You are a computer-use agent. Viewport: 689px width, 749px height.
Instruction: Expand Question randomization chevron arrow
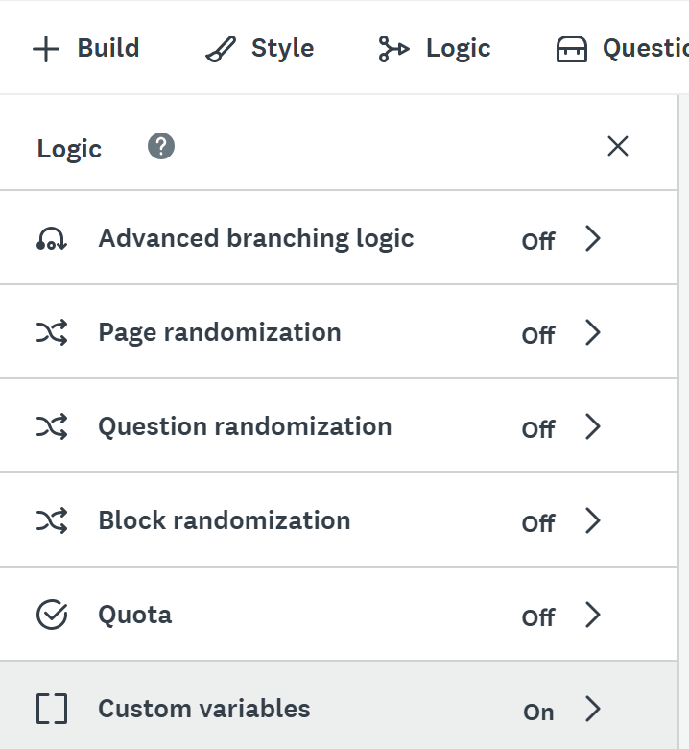(x=593, y=427)
